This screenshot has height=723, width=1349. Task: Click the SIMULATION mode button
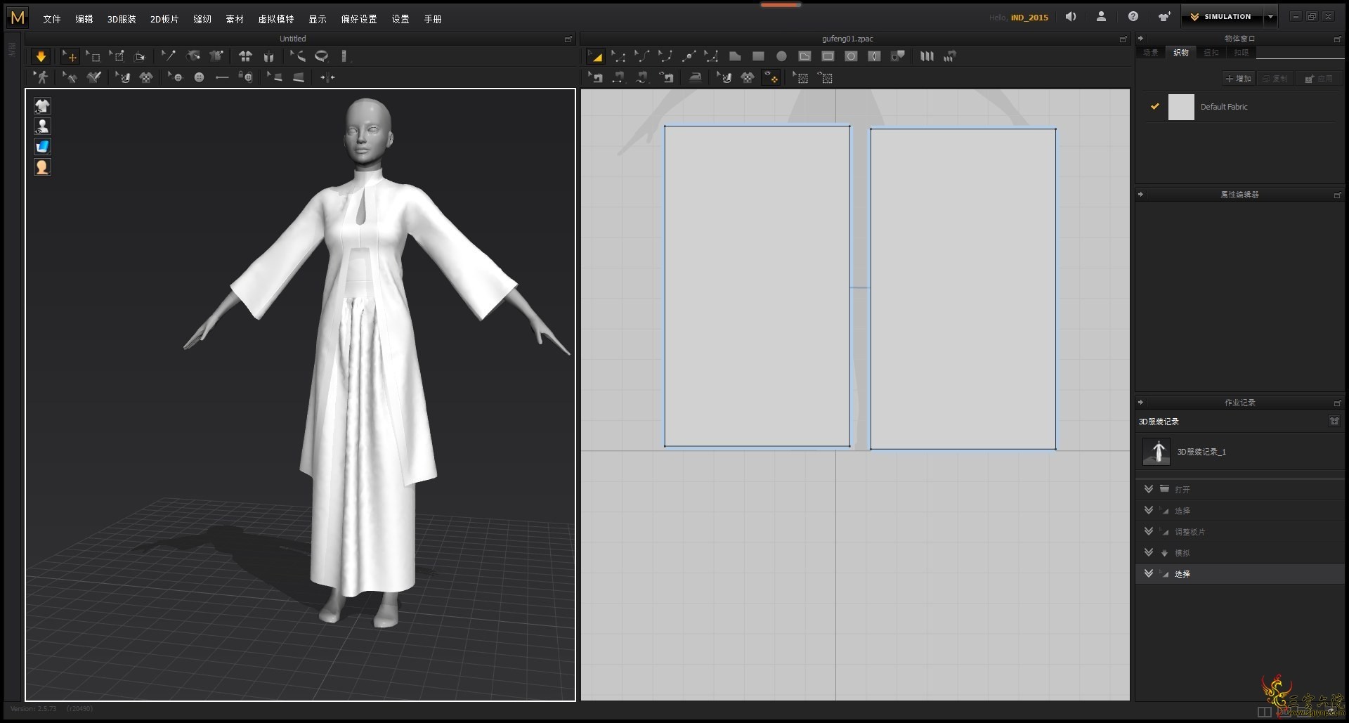1222,17
